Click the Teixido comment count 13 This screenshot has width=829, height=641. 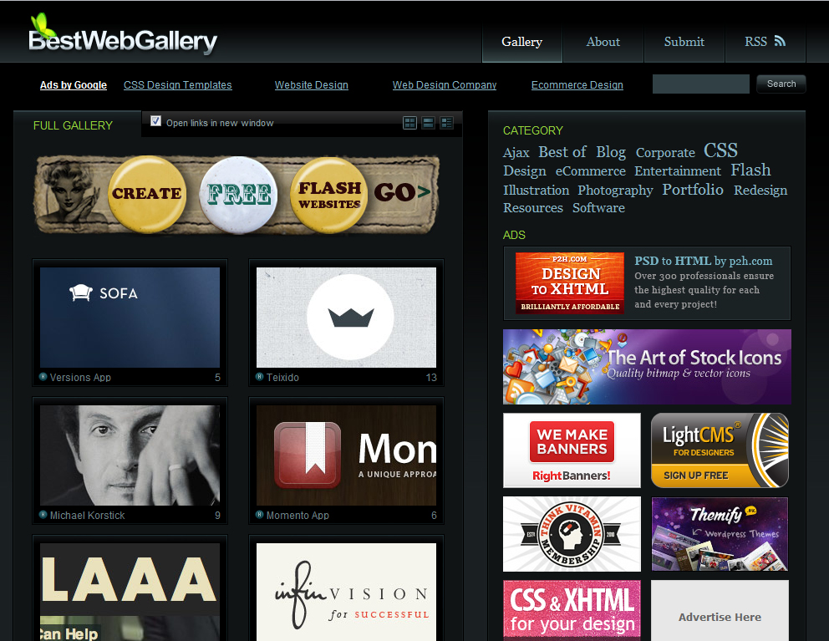pos(431,378)
